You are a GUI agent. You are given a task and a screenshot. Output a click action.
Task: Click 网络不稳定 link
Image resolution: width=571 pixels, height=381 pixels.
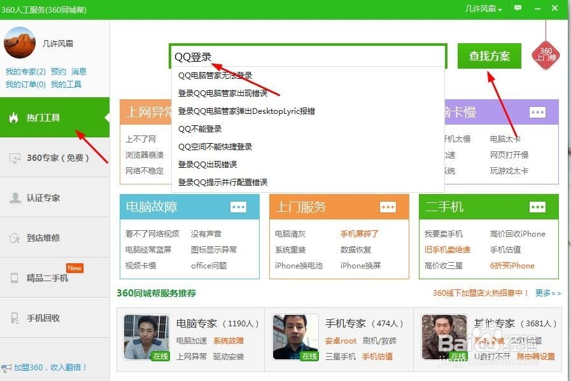tap(145, 170)
